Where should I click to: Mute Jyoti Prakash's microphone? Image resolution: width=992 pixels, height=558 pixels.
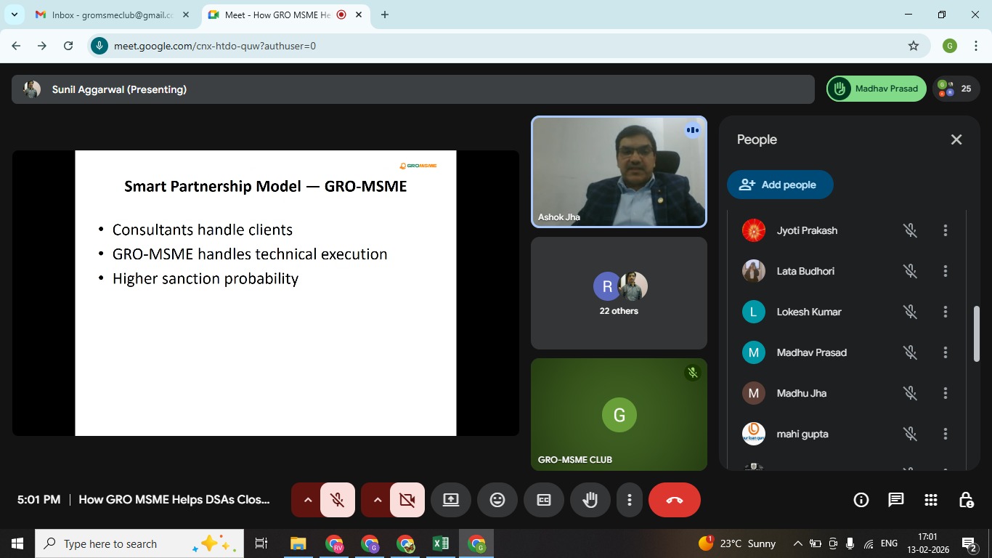coord(910,230)
